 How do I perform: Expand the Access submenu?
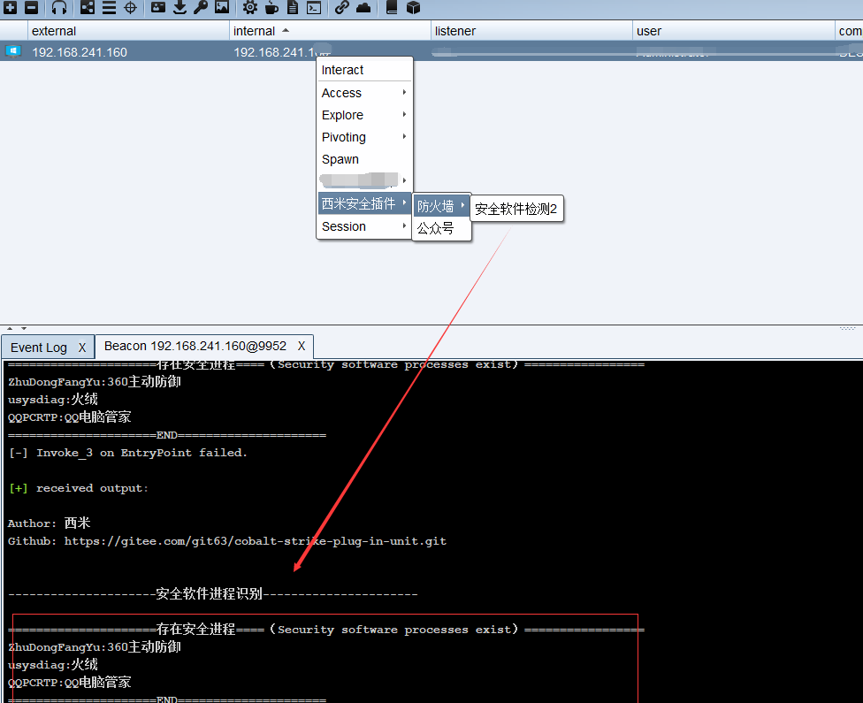point(364,93)
